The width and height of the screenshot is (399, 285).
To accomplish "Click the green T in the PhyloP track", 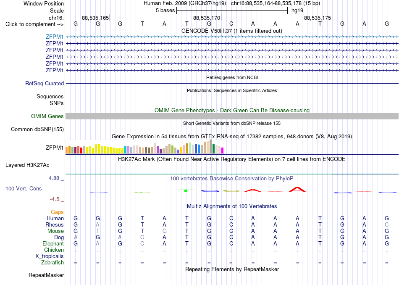I will (x=186, y=190).
